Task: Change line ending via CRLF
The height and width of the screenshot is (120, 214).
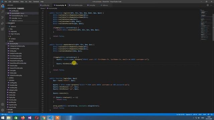Action: coord(200,115)
